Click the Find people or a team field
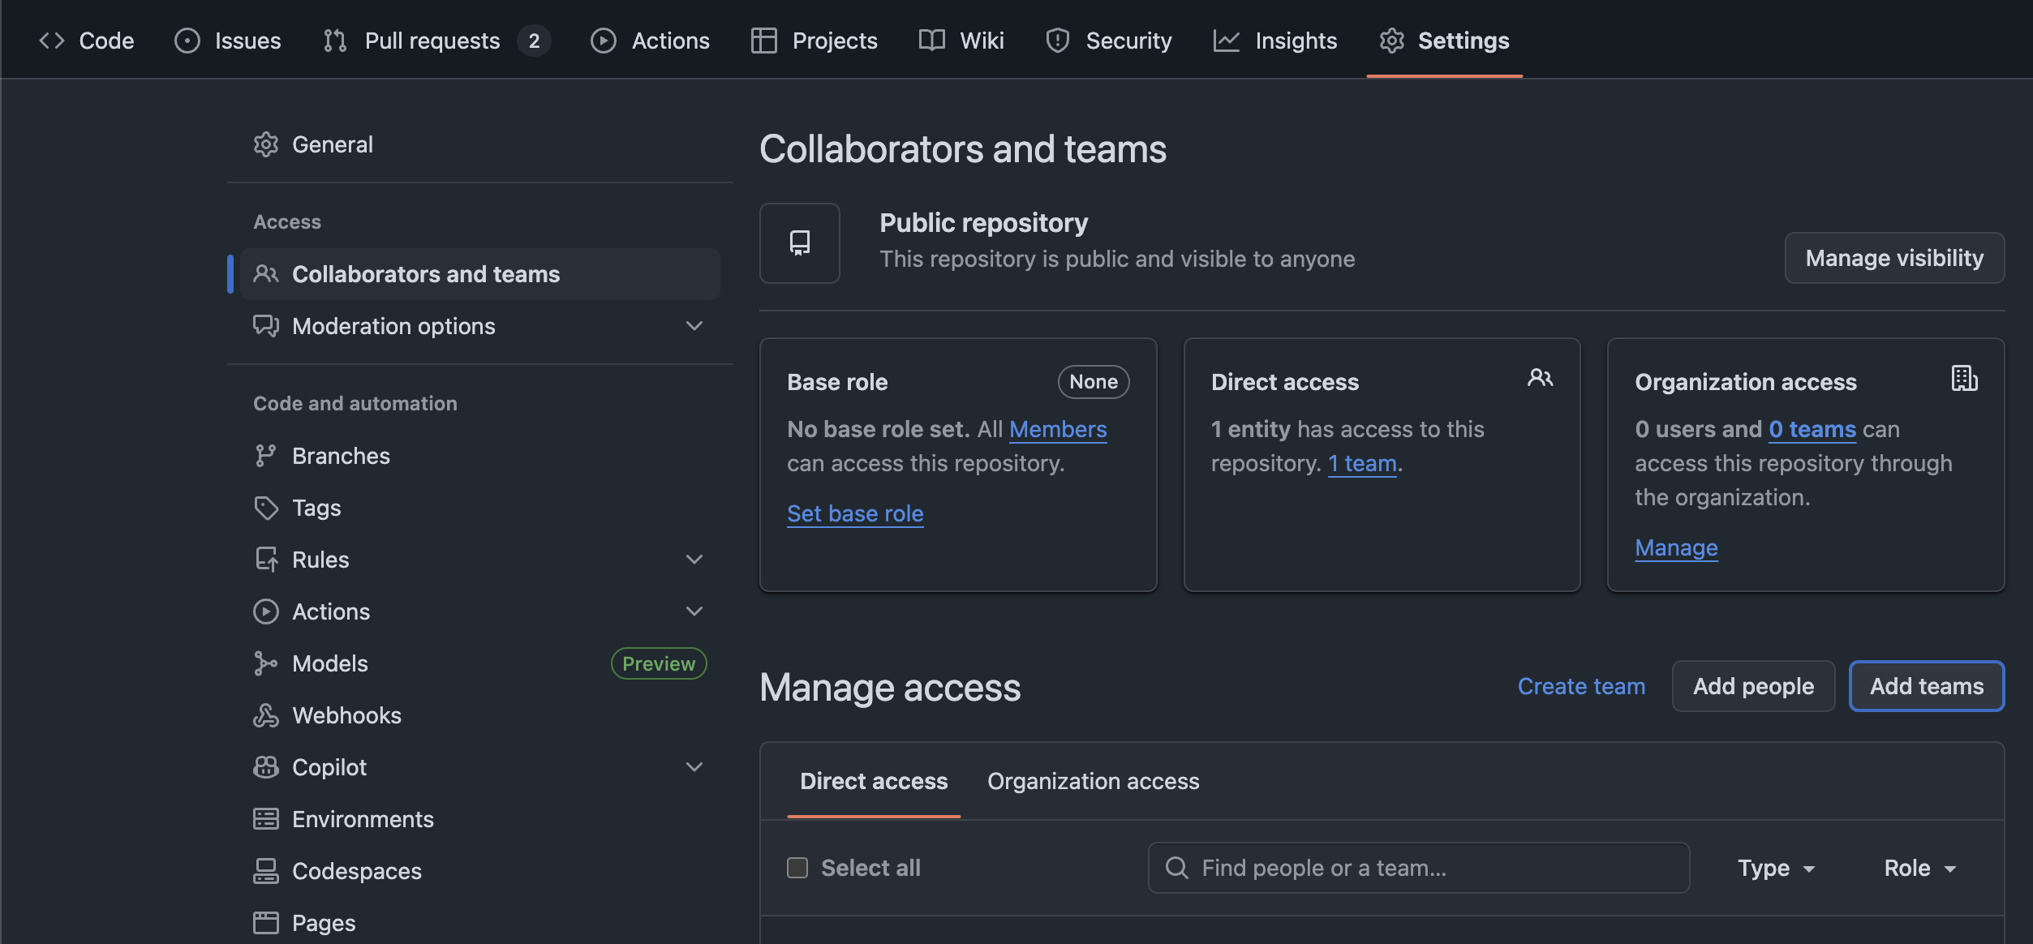The height and width of the screenshot is (944, 2033). tap(1417, 867)
